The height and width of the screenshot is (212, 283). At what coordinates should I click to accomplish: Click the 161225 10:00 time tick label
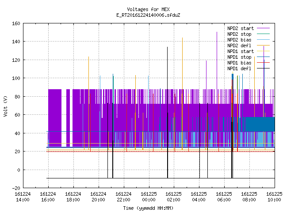[x=274, y=197]
